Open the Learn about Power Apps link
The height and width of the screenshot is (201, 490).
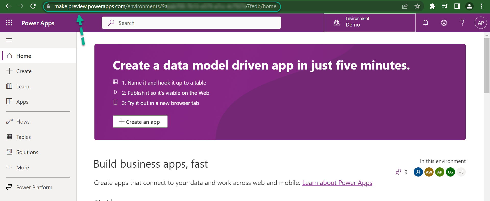[337, 183]
